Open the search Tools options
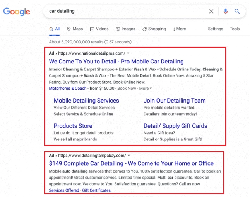This screenshot has width=250, height=197. (235, 29)
